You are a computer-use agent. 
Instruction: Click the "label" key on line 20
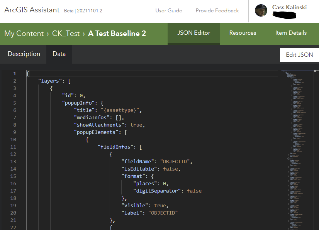(132, 213)
